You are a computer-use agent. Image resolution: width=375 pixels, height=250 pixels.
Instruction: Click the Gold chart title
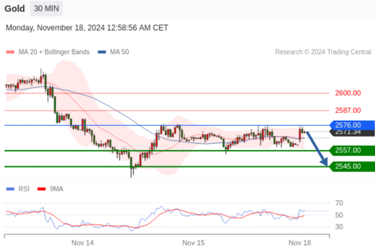point(15,9)
